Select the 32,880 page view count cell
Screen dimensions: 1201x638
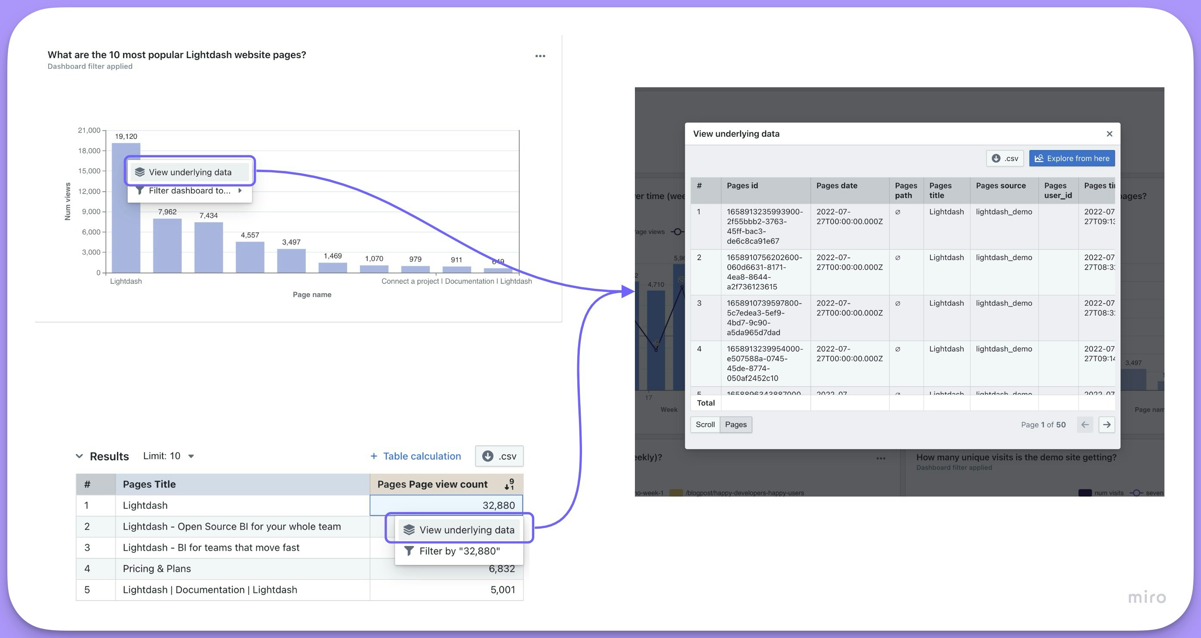pos(446,505)
